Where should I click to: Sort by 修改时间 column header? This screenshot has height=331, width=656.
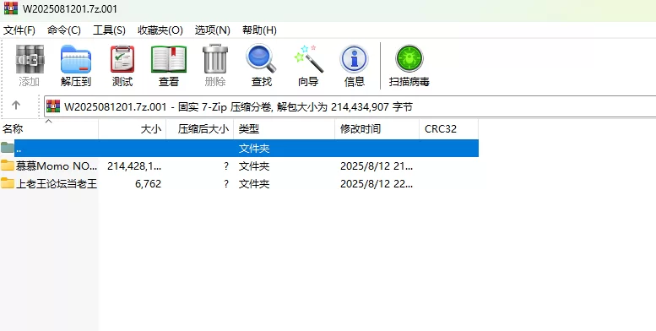(377, 129)
